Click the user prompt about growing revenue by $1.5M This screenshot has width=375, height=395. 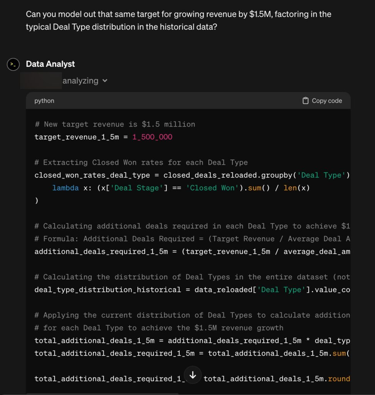(x=178, y=20)
